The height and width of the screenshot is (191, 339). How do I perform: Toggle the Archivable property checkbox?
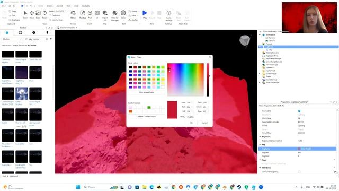pyautogui.click(x=299, y=111)
